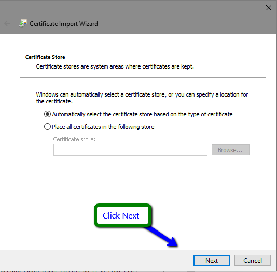
Task: Click the 'Windows can automatically select' paragraph
Action: [142, 98]
